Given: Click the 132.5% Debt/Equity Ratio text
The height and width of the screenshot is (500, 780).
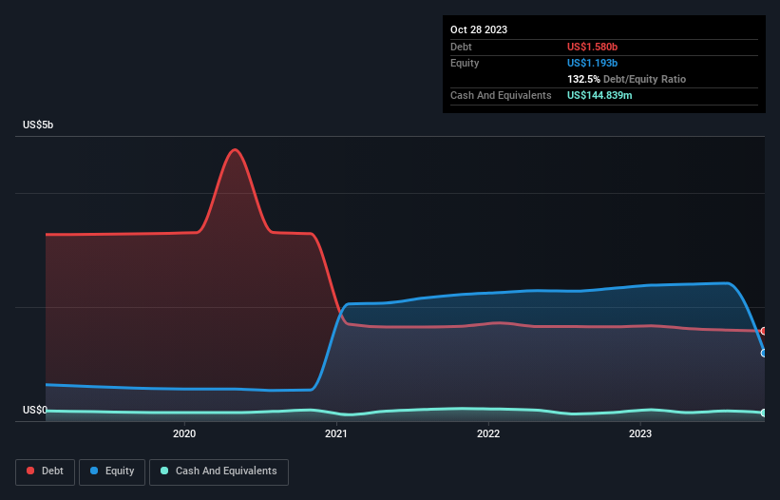Looking at the screenshot, I should pyautogui.click(x=626, y=79).
